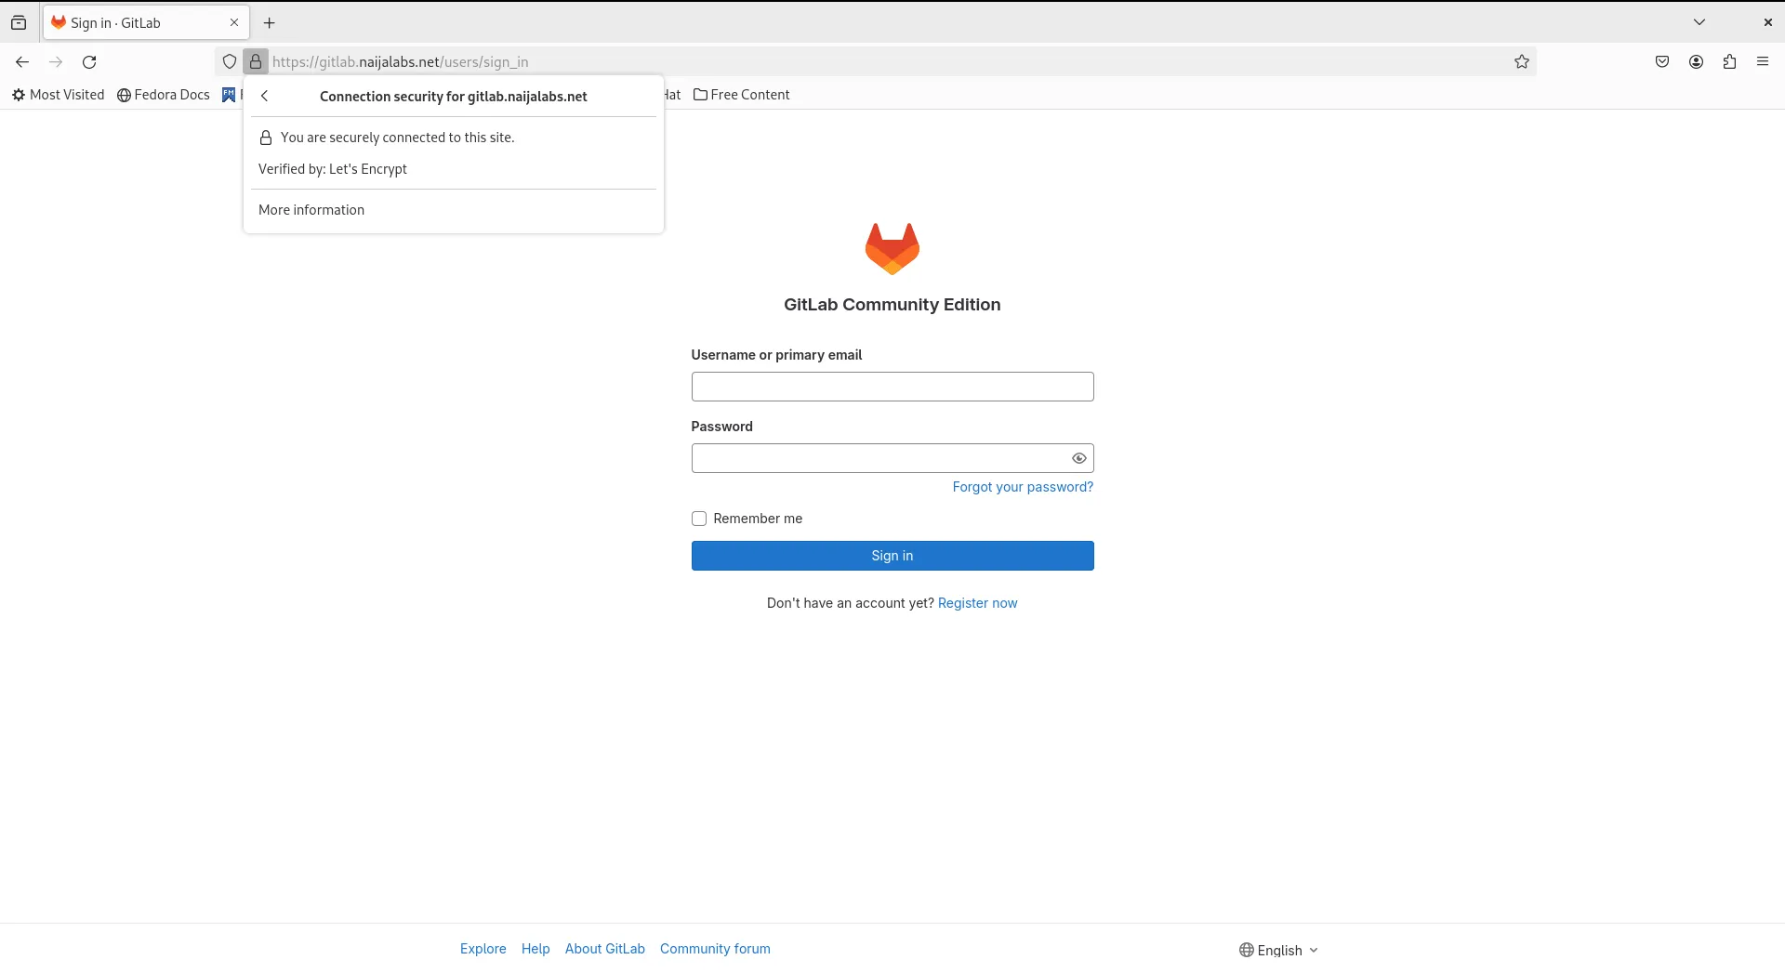Close the browser window
Screen dimensions: 1785x973
(1768, 22)
